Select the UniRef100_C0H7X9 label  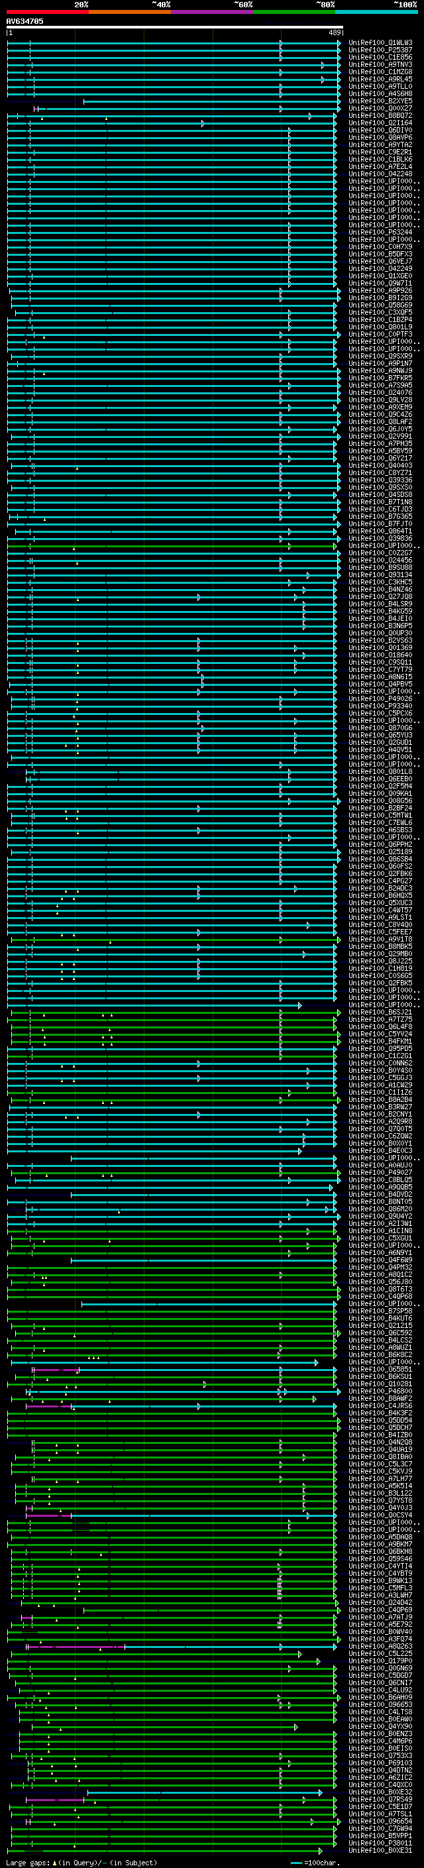point(380,247)
